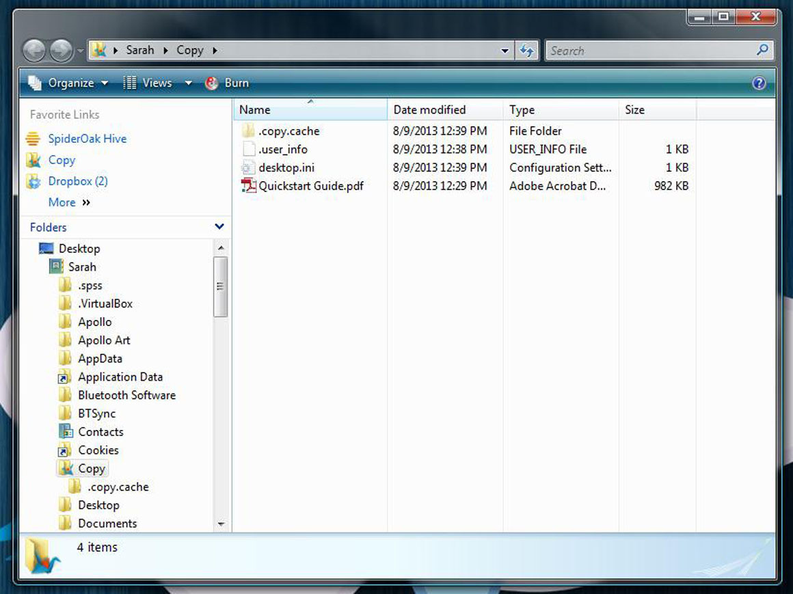Expand the address bar history dropdown
Screen dimensions: 793x594
point(505,51)
